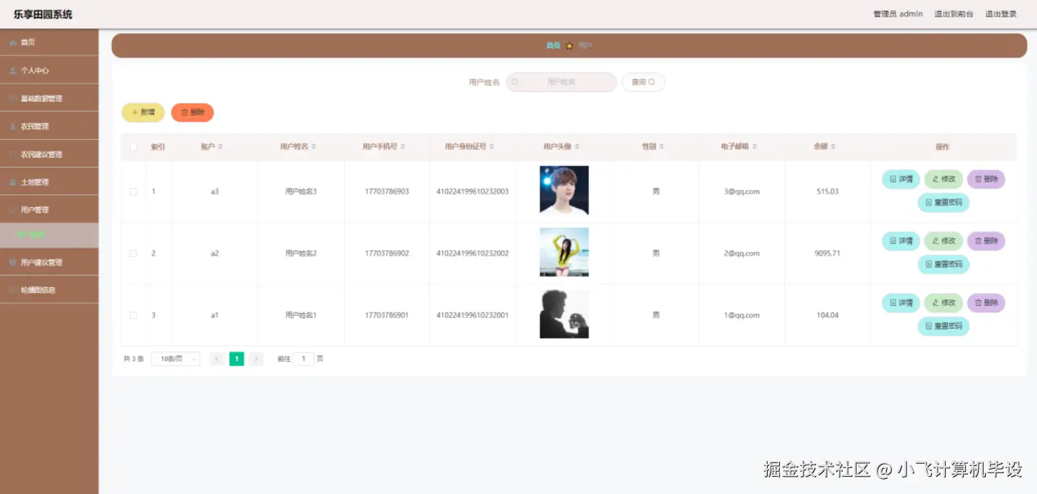The height and width of the screenshot is (494, 1037).
Task: Click the 用户建议管理 sidebar icon
Action: click(13, 263)
